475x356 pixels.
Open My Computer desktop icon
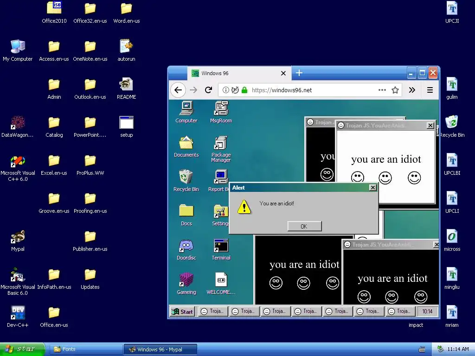pos(18,46)
